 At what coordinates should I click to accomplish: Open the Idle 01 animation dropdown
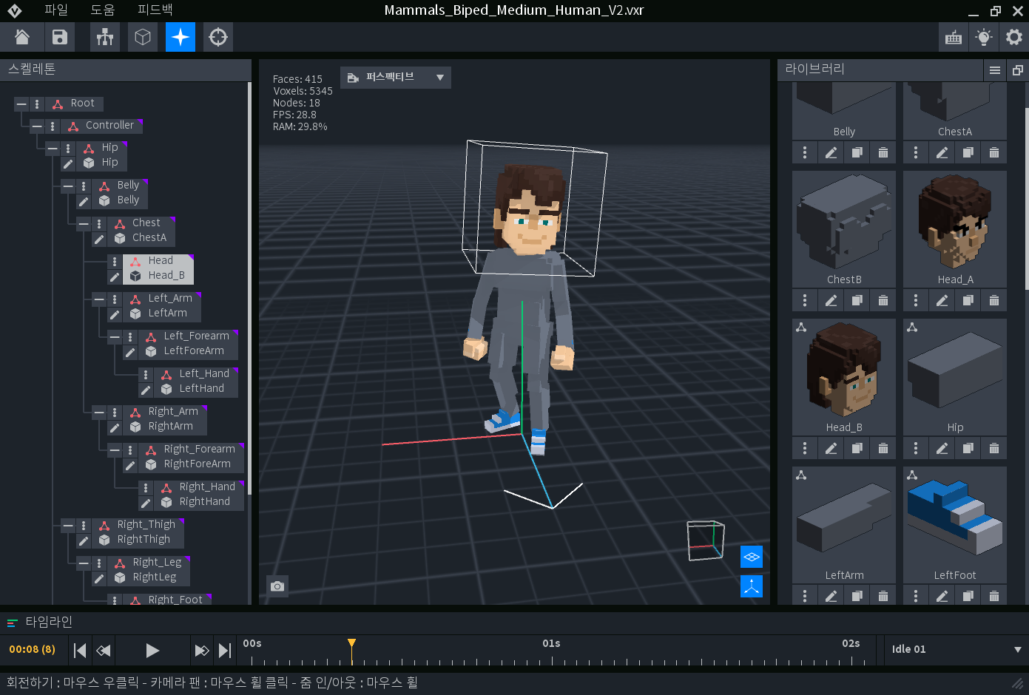(956, 649)
